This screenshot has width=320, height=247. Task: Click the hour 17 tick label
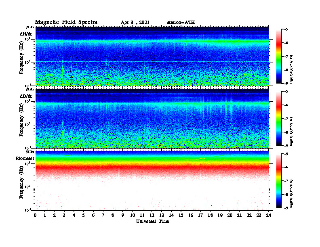201,216
